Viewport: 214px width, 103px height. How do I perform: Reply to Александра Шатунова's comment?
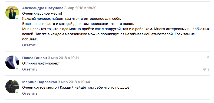click(x=30, y=45)
